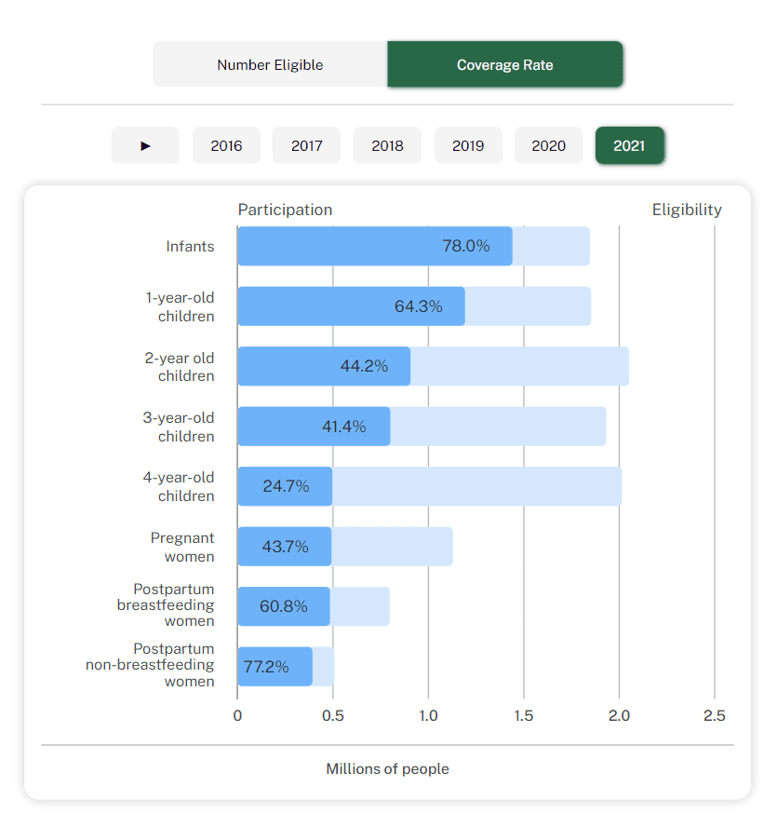Pick the 2020 year button
This screenshot has height=814, width=777.
click(x=548, y=145)
